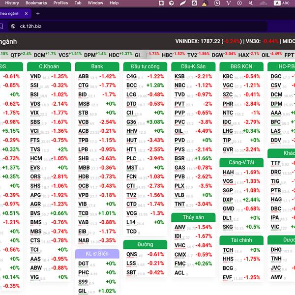Image resolution: width=295 pixels, height=295 pixels.
Task: Open the SSI stock ticker
Action: click(34, 86)
